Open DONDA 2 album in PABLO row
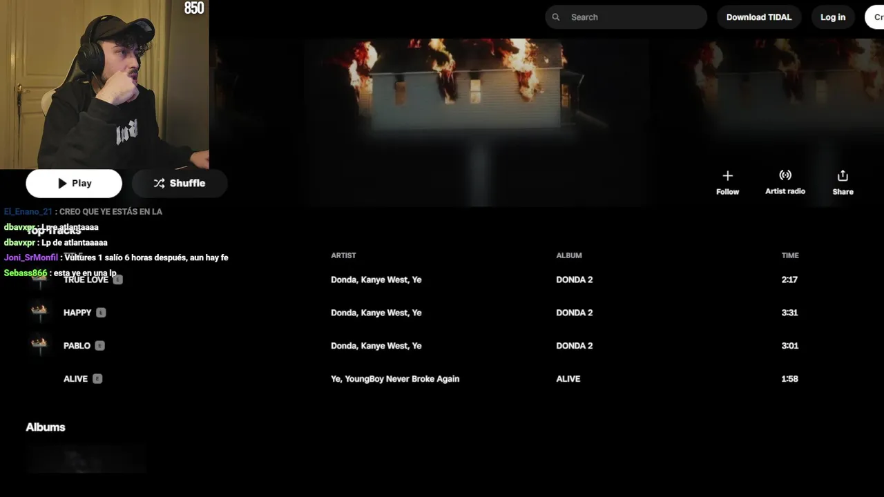884x497 pixels. [x=575, y=346]
